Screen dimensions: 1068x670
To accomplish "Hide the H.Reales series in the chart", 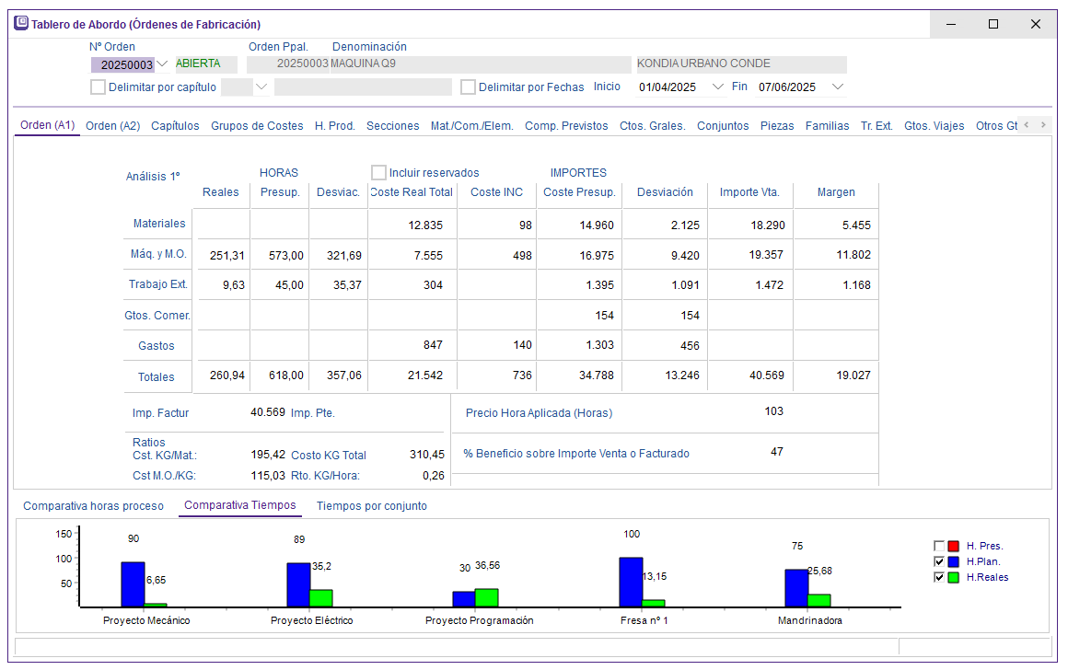I will point(939,577).
